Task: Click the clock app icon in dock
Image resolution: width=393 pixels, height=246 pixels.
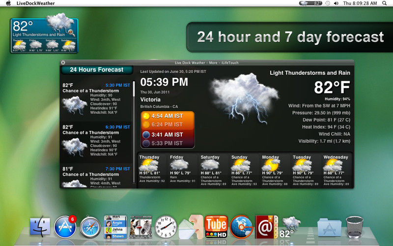Action: 166,227
